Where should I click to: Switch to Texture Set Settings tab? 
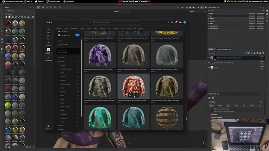tap(224, 50)
